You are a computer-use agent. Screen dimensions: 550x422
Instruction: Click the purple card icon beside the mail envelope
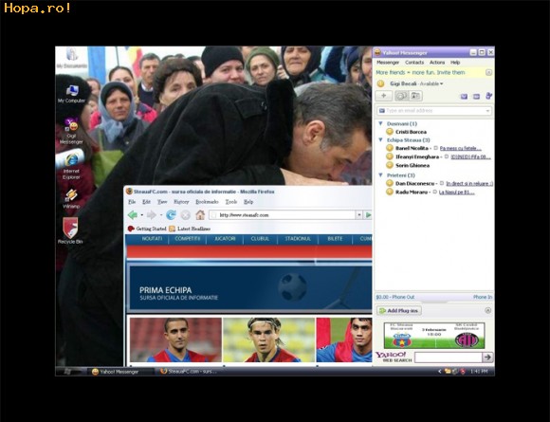(476, 96)
